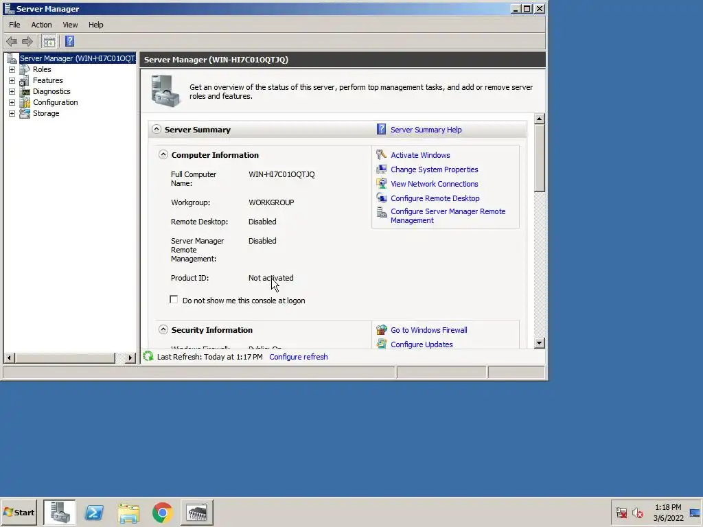
Task: Click the Change System Properties icon
Action: (x=382, y=169)
